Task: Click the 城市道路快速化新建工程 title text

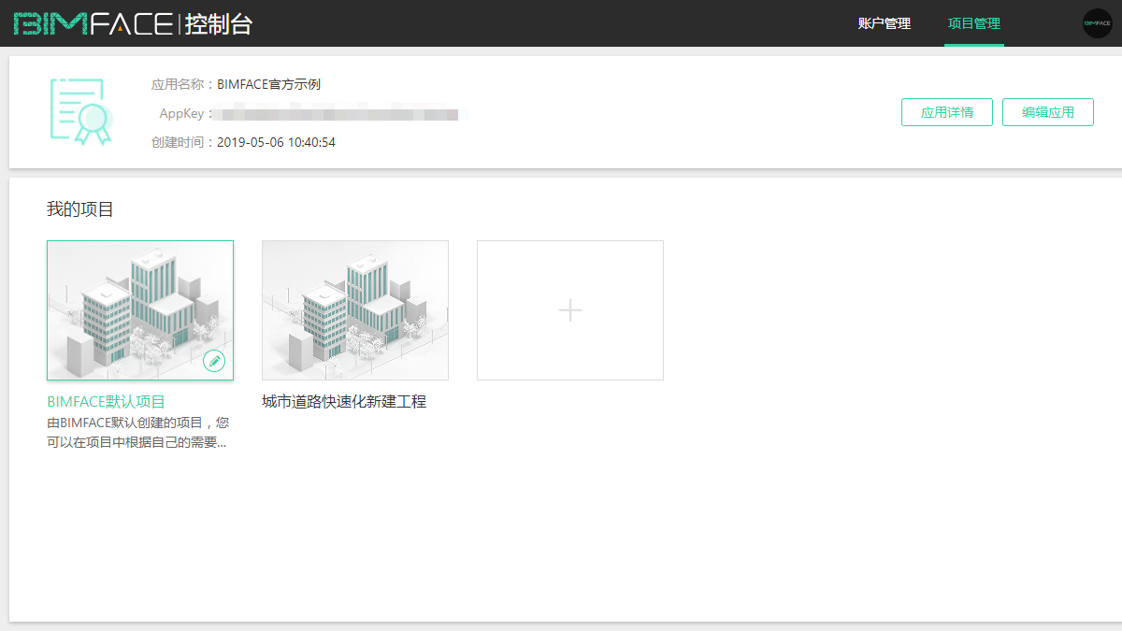Action: pyautogui.click(x=344, y=402)
